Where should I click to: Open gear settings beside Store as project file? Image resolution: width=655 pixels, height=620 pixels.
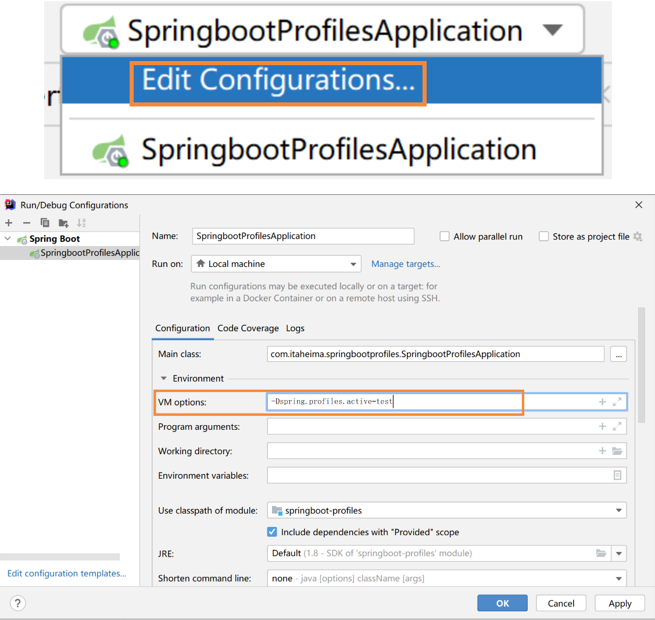[x=638, y=237]
